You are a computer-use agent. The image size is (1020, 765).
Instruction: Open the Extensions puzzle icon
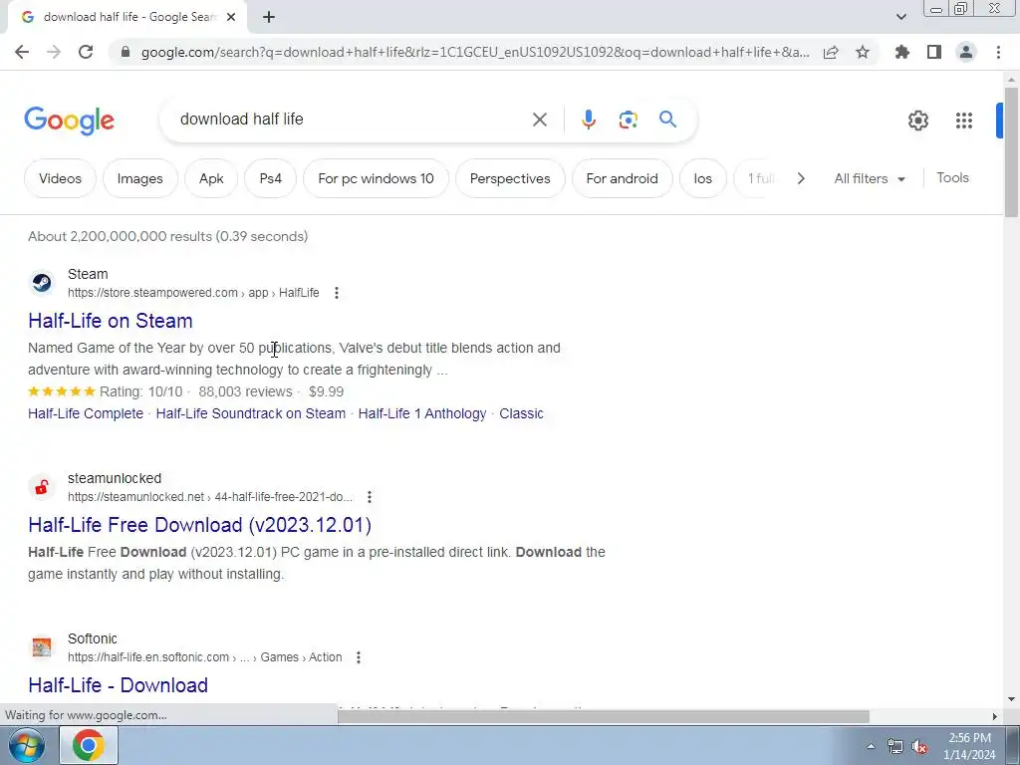click(x=902, y=52)
